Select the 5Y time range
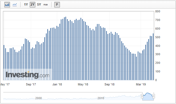The image size is (176, 104). (x=39, y=5)
